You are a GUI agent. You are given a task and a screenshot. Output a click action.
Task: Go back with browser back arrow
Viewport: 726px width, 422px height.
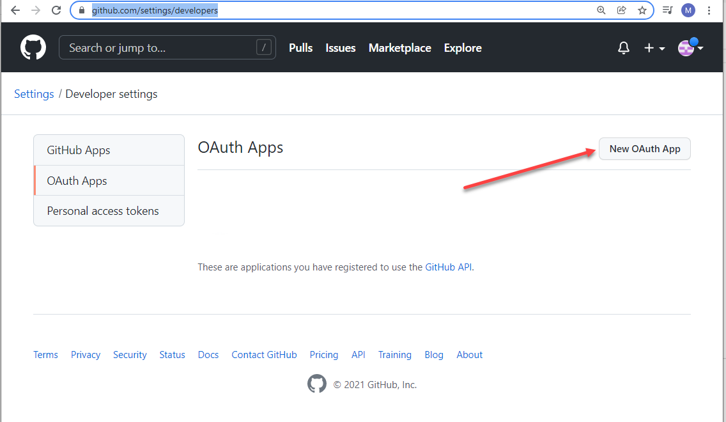click(x=15, y=10)
